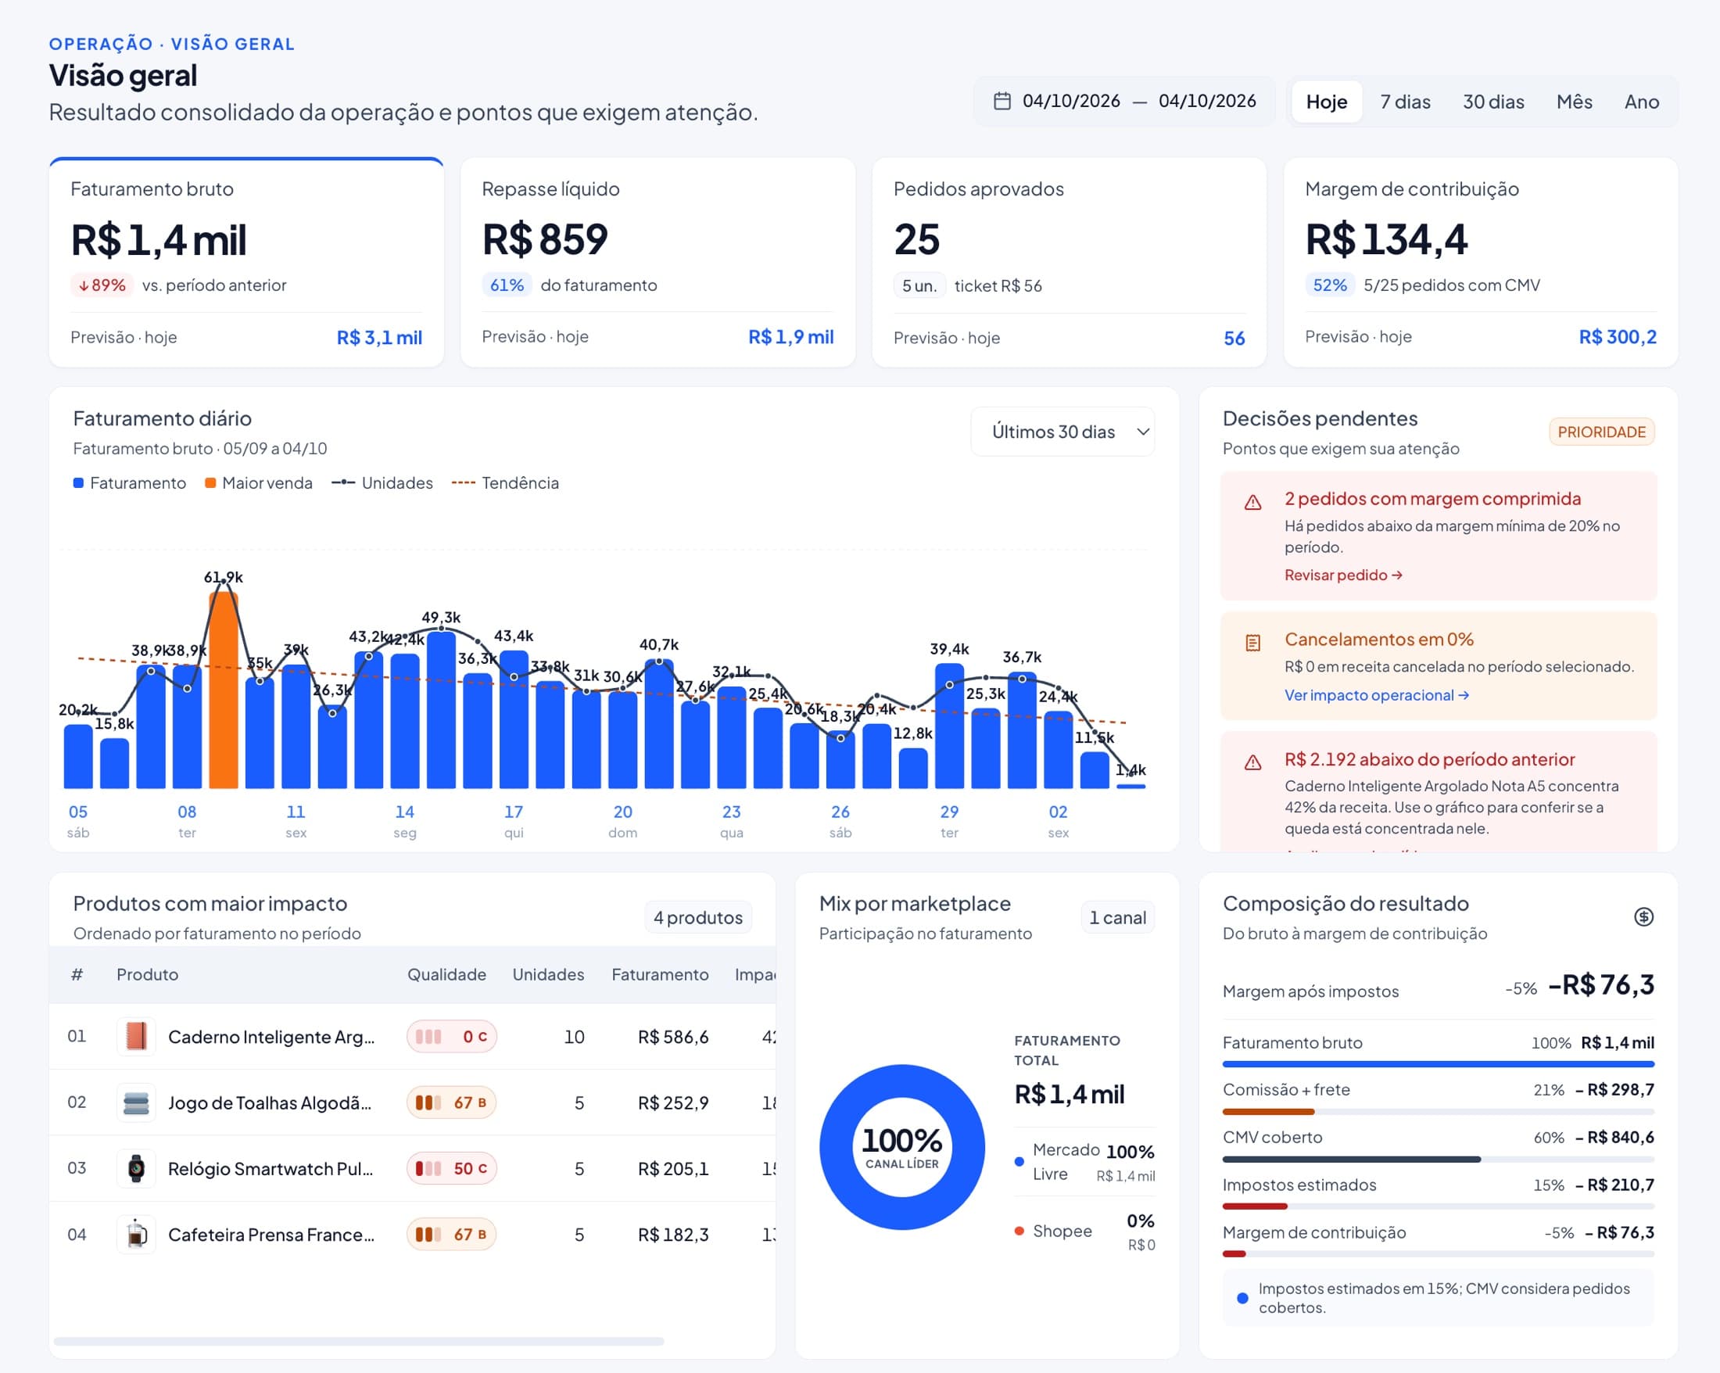Click warning icon beside R$ 2.192 abaixo alert
Viewport: 1720px width, 1373px height.
tap(1252, 762)
